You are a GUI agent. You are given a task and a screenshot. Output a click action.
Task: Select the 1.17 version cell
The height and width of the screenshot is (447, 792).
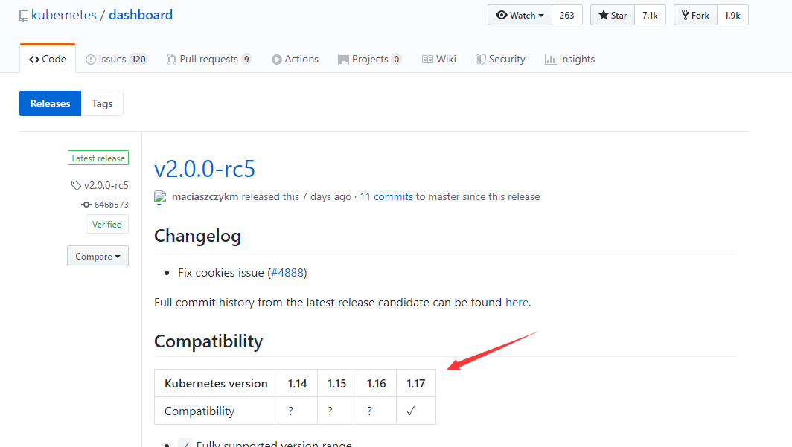point(415,384)
